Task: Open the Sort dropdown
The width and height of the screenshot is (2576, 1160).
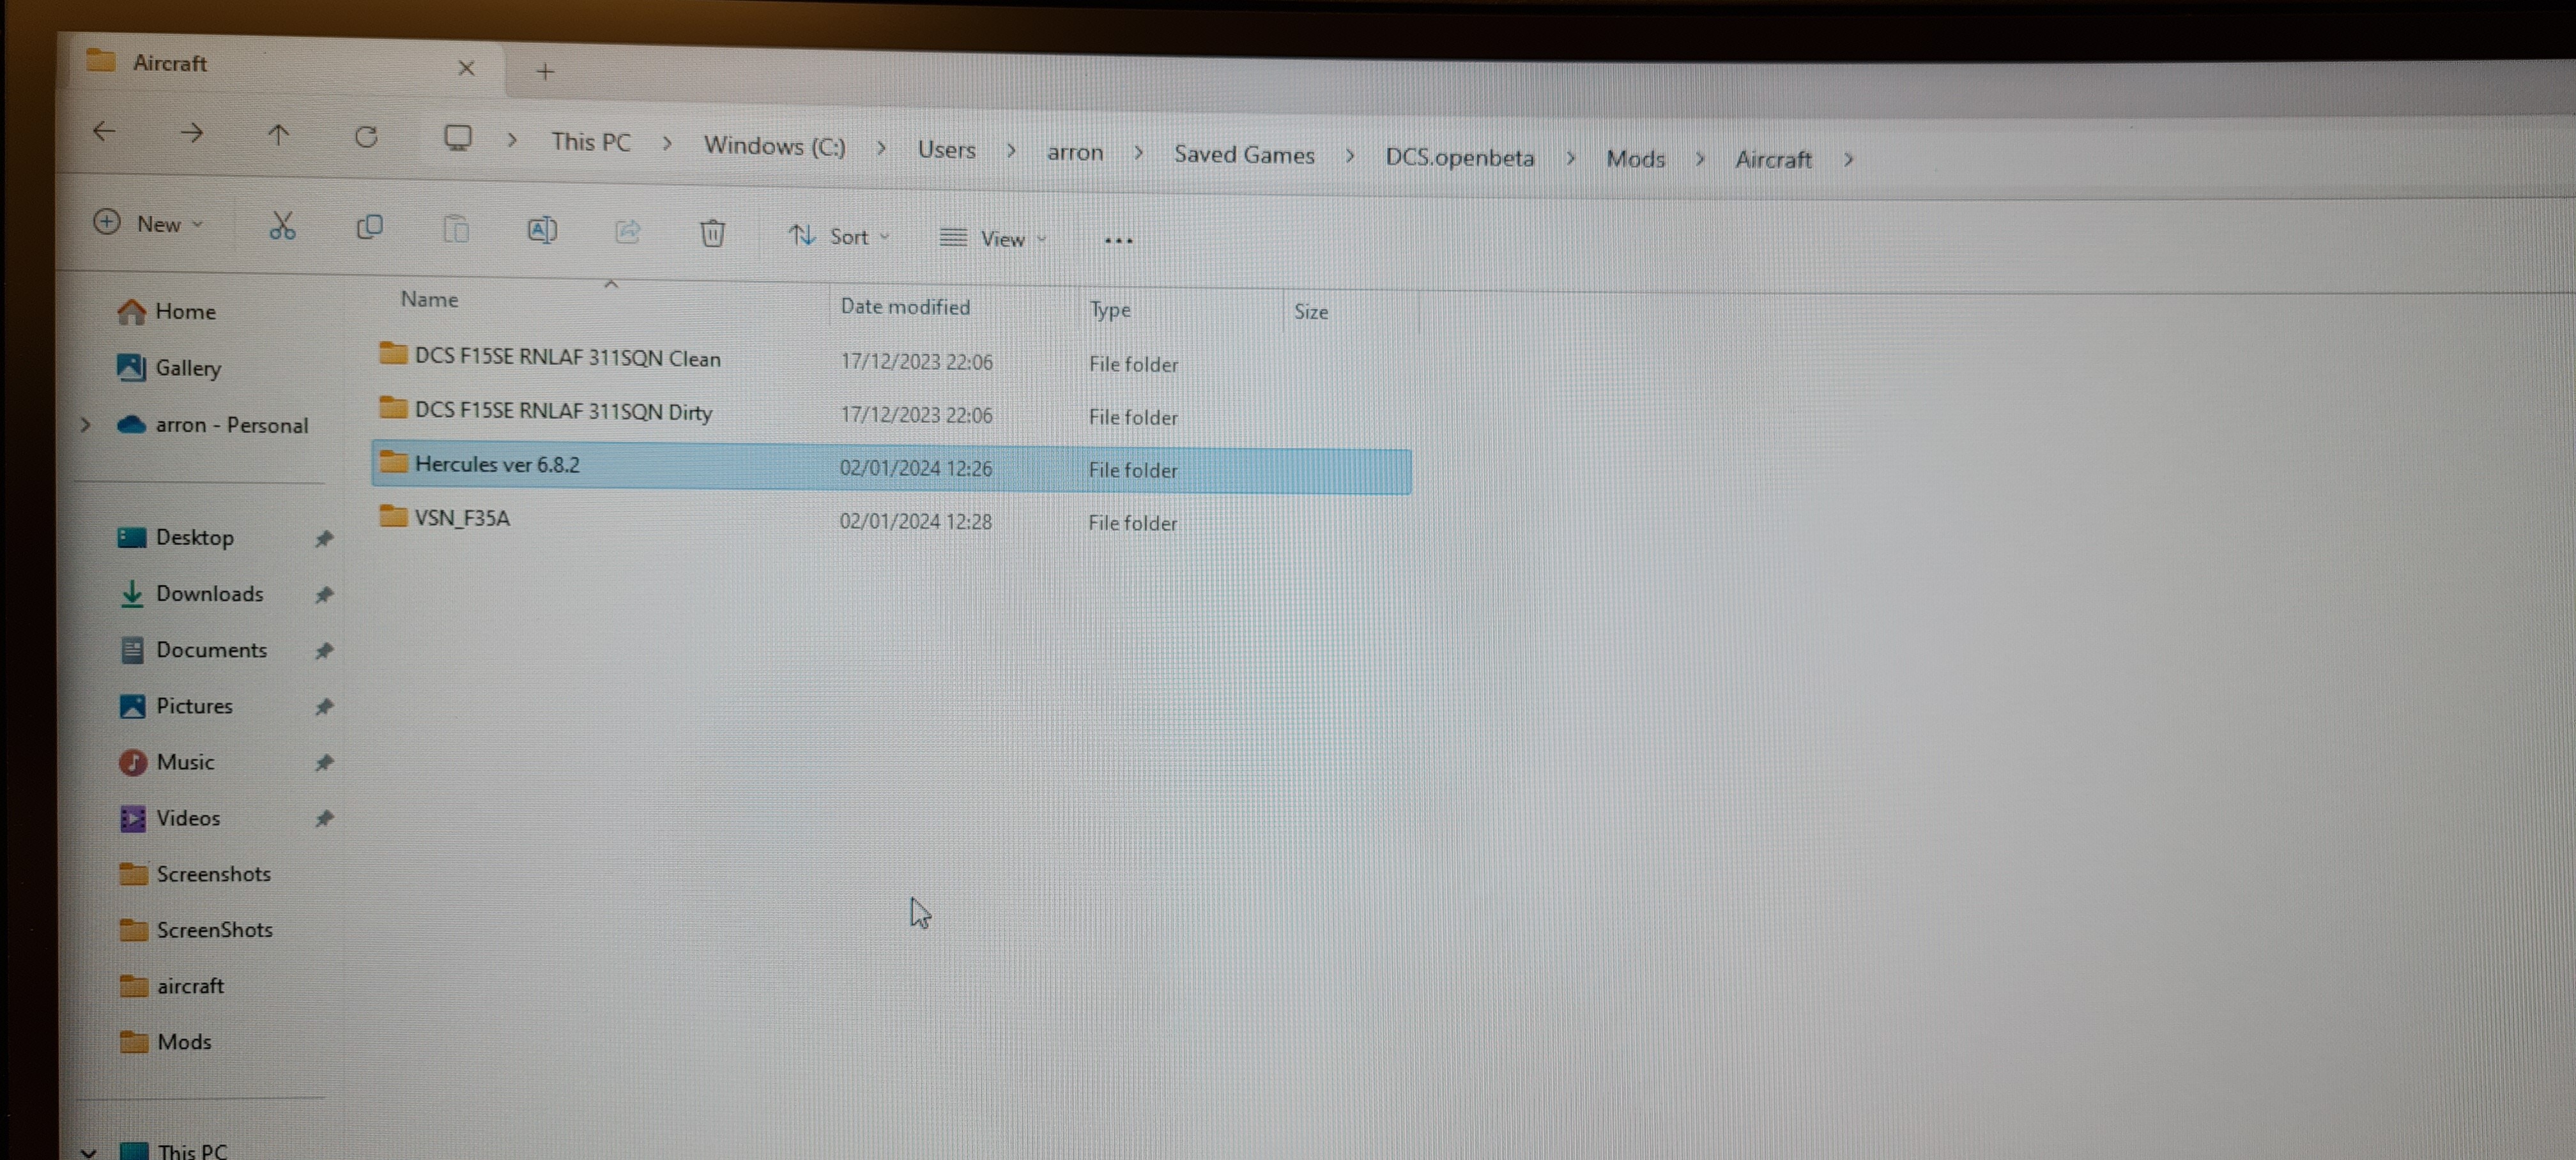Action: coord(839,236)
